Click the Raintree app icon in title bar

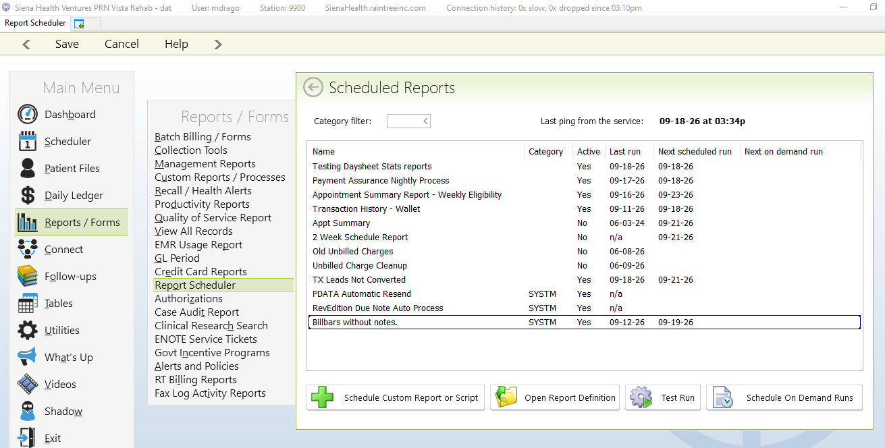tap(6, 7)
